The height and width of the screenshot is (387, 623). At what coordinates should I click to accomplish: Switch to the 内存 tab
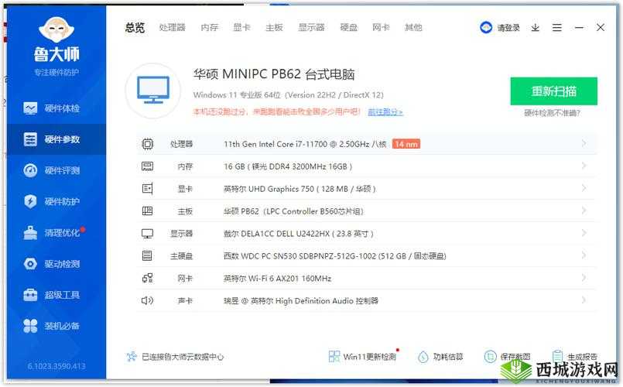point(210,27)
